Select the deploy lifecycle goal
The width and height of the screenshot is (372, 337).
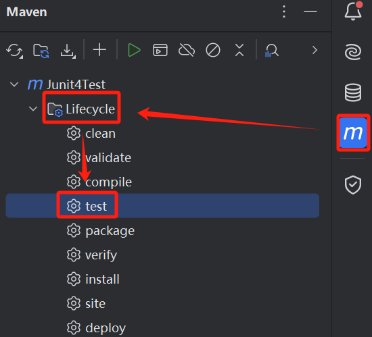(x=106, y=328)
